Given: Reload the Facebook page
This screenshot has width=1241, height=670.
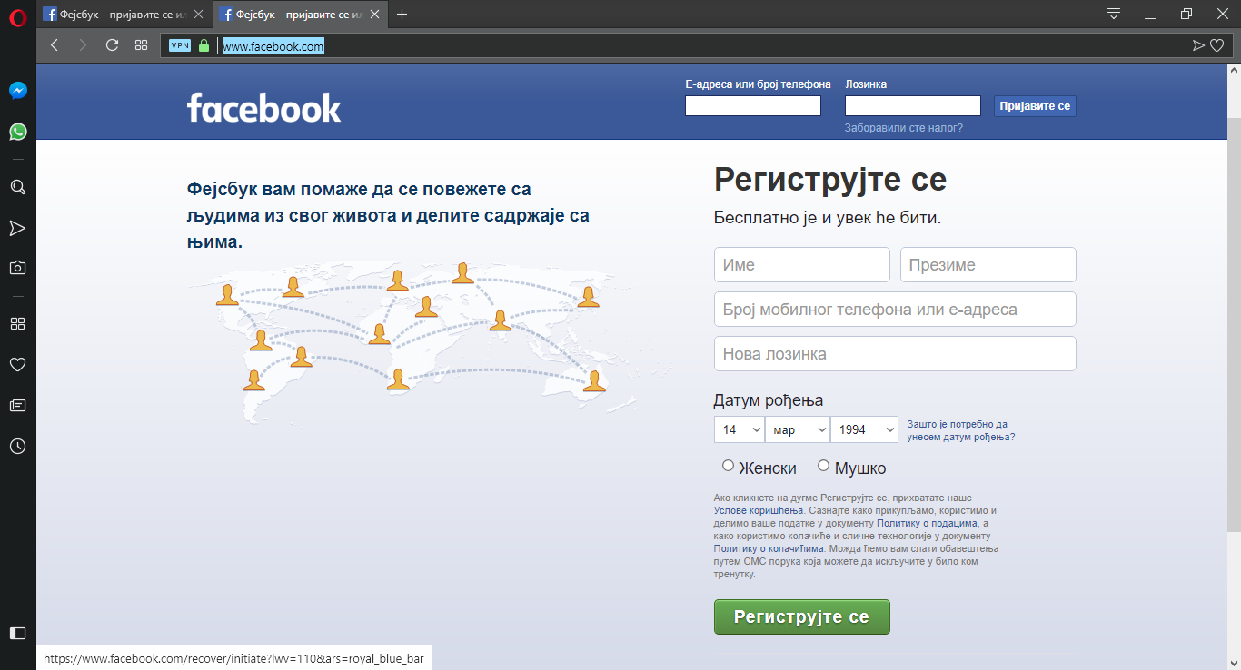Looking at the screenshot, I should tap(112, 44).
